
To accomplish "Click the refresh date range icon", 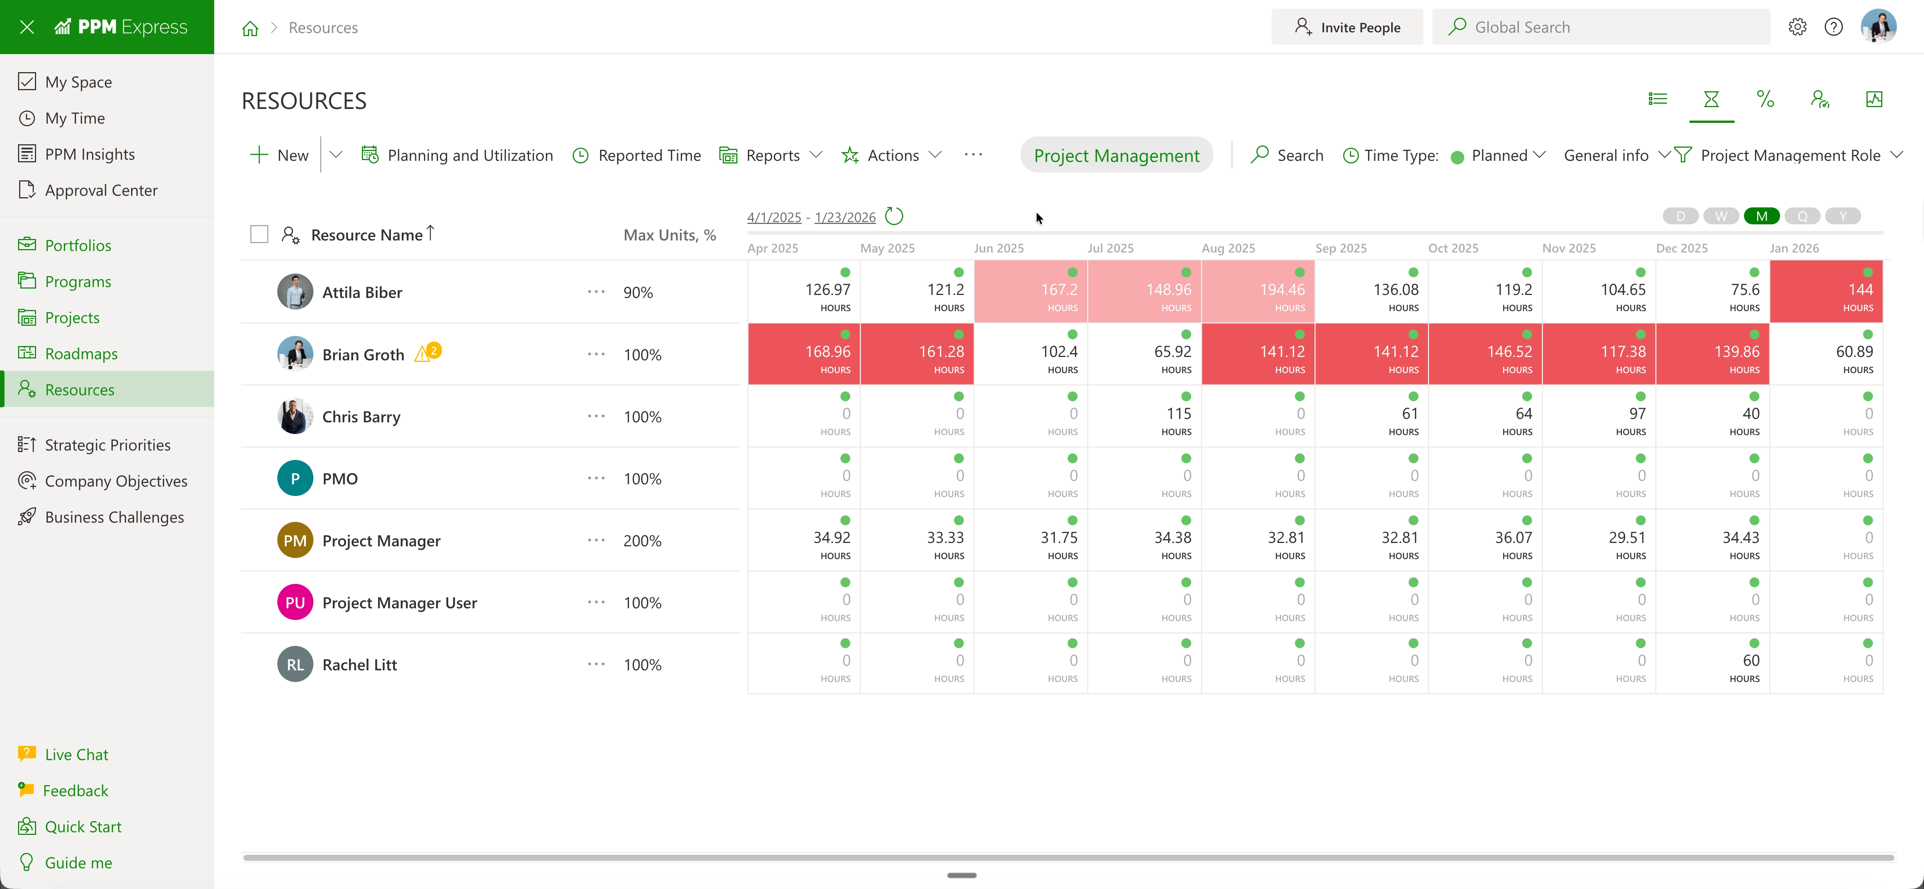I will 893,217.
